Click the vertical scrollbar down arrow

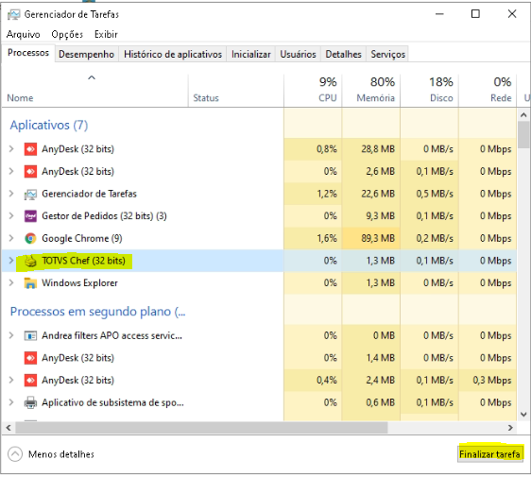click(523, 415)
